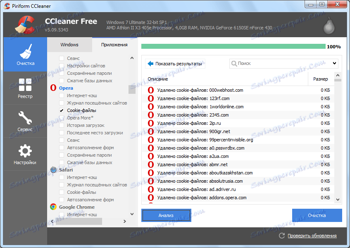Screen dimensions: 350x248
Task: Check Opera Автозаполнение форм checkbox
Action: click(62, 148)
